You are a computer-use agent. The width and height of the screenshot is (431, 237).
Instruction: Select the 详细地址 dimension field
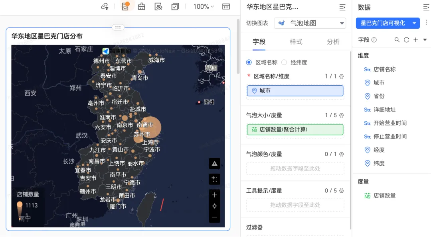384,110
